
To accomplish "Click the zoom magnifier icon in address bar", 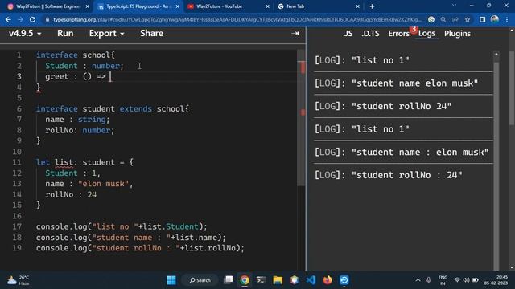I will click(x=443, y=19).
